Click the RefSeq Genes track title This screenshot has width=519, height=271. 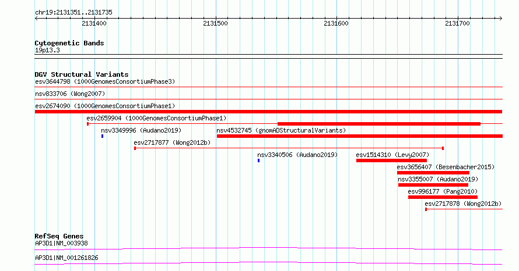(59, 236)
